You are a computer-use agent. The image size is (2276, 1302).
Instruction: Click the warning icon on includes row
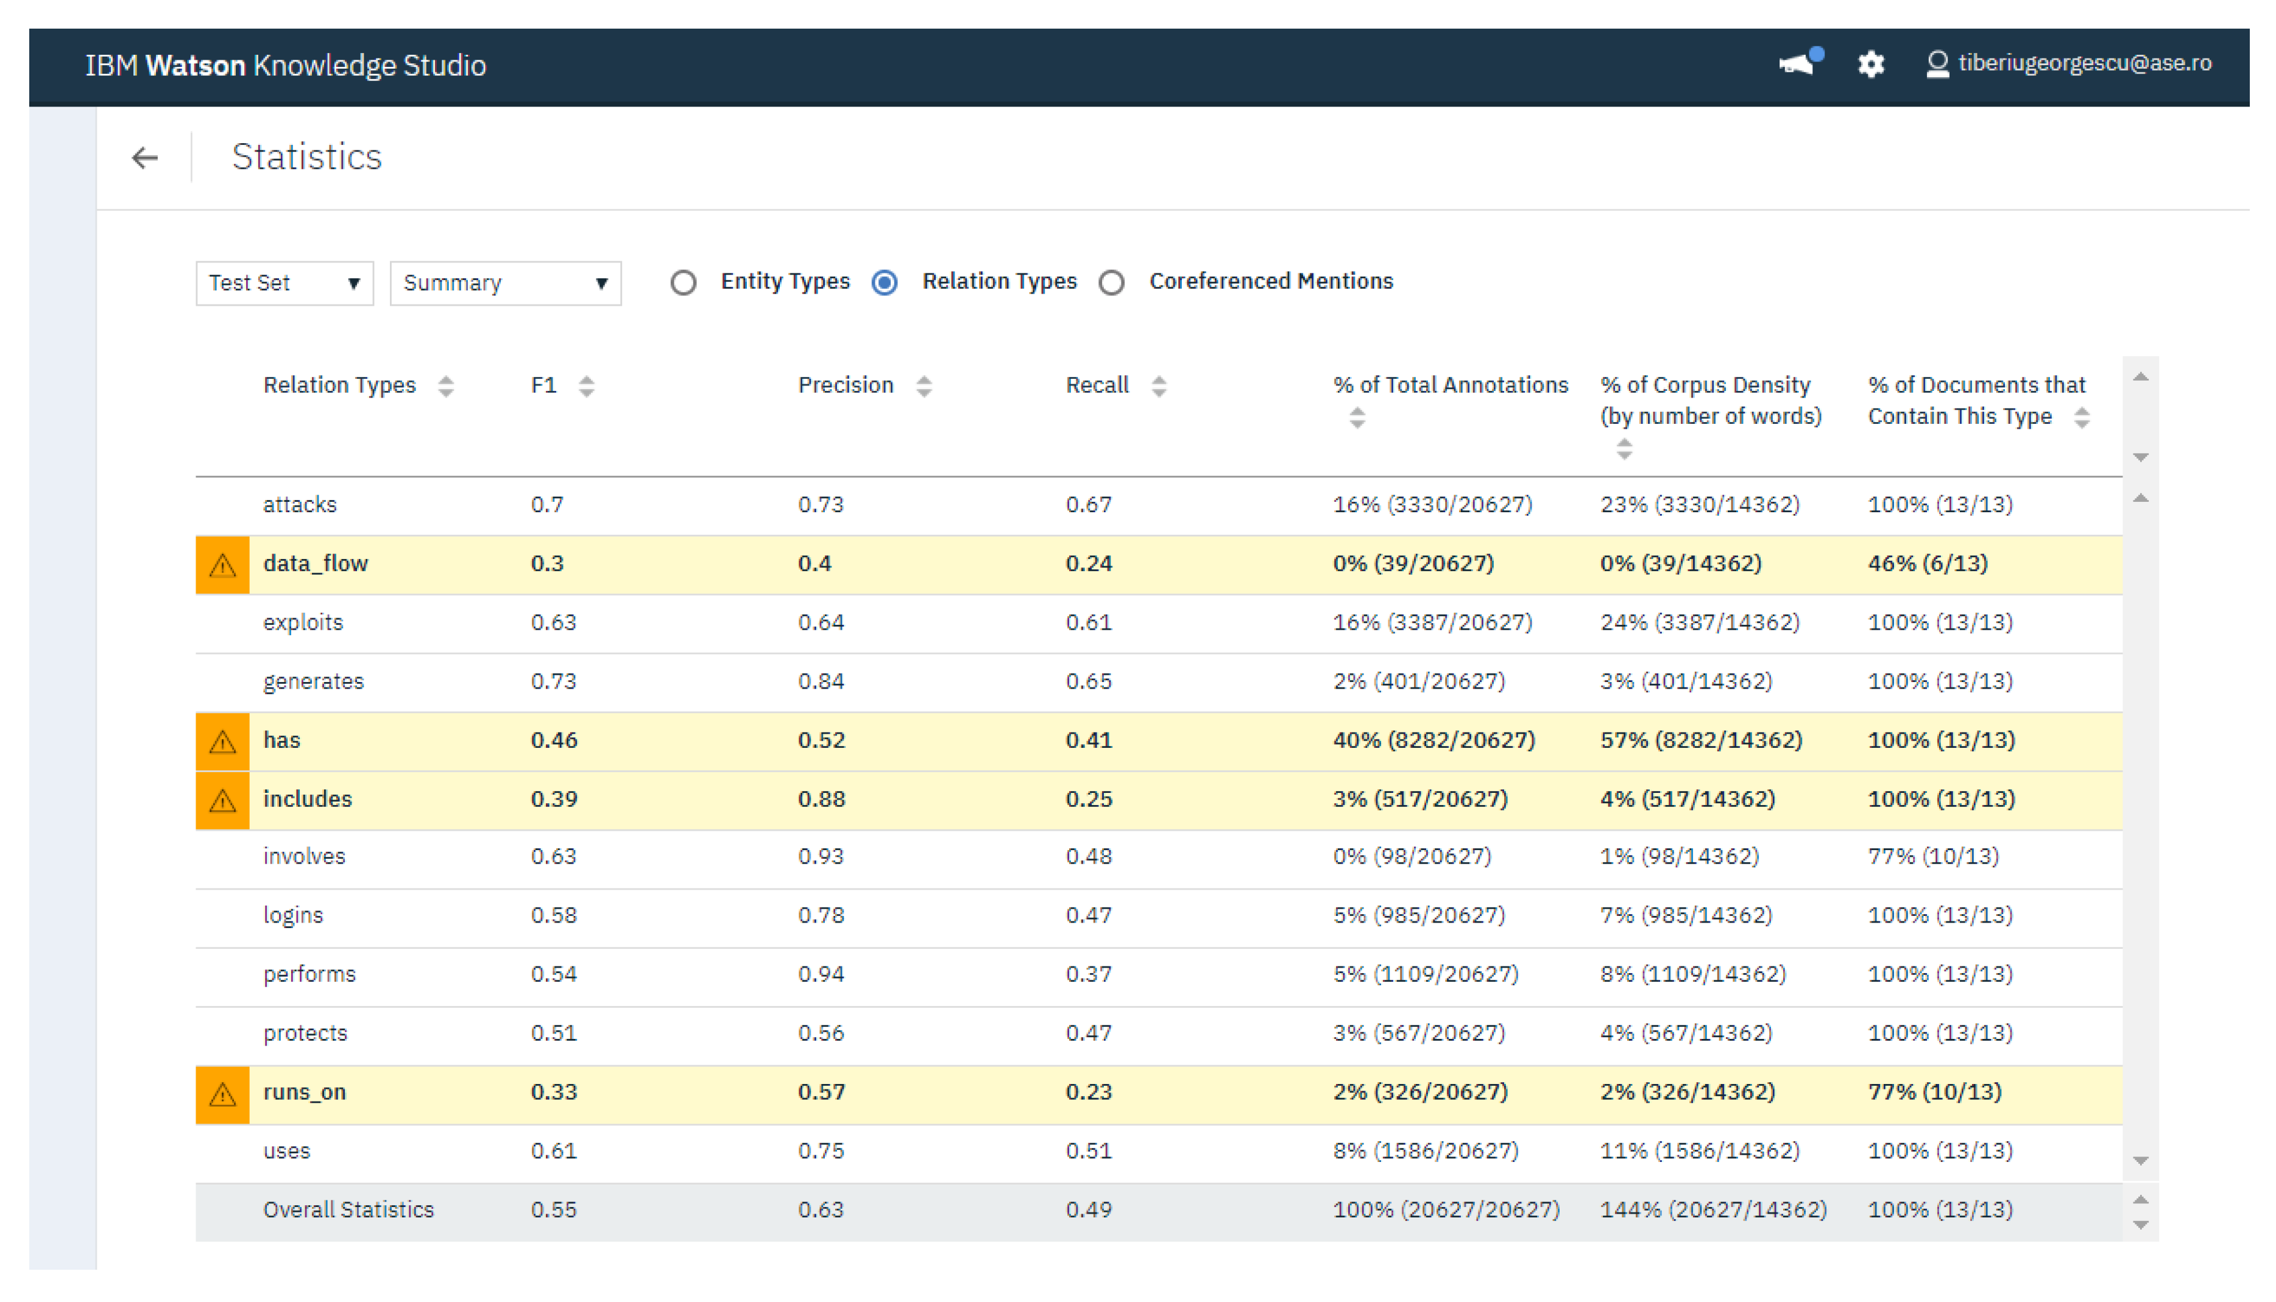click(x=223, y=800)
